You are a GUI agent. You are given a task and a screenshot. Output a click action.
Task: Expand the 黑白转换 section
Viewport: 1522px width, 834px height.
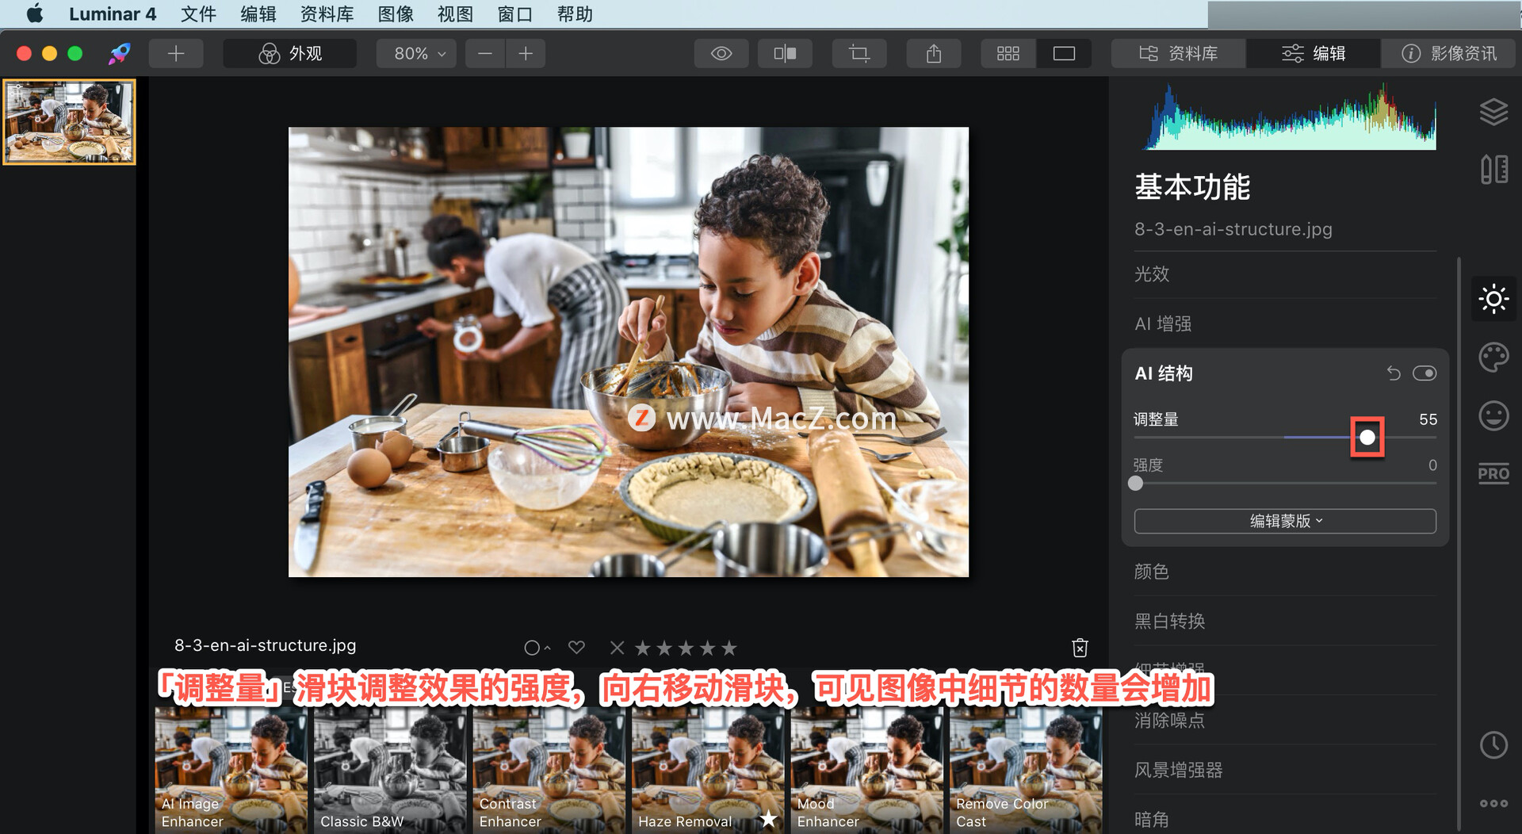point(1168,622)
